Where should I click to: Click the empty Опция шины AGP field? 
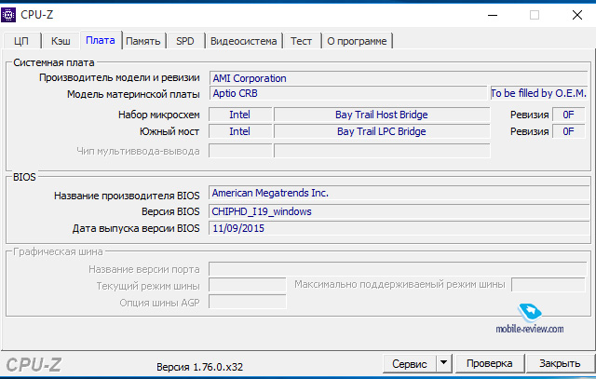[x=248, y=303]
